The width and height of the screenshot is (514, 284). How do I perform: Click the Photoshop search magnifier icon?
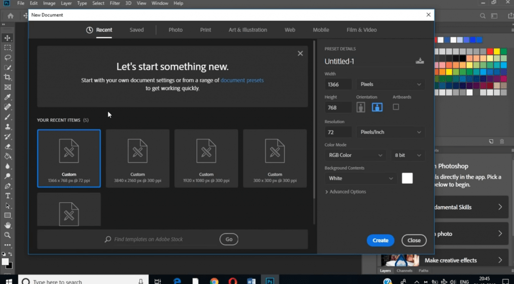482,16
